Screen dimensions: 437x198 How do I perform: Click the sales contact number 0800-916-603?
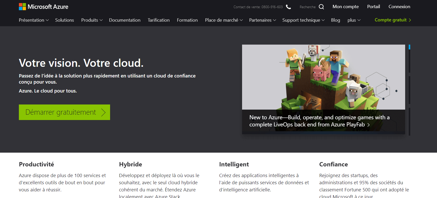[x=272, y=7]
